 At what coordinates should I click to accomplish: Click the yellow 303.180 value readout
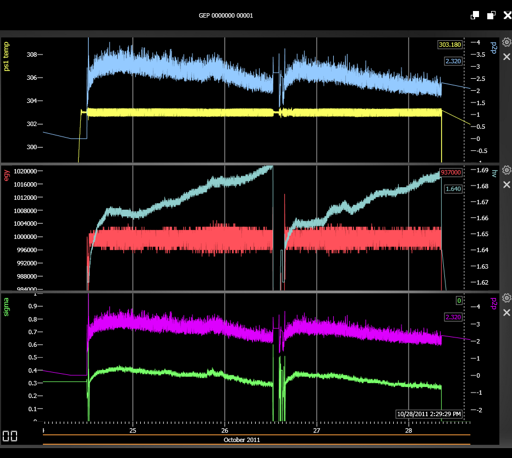pyautogui.click(x=450, y=45)
